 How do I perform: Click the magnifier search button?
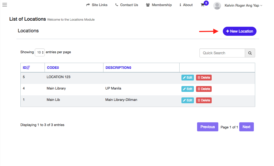[250, 53]
